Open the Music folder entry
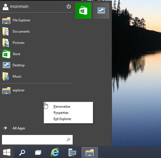 [x=37, y=76]
